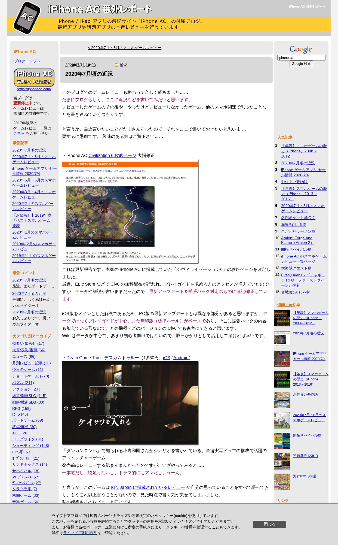Open the ローグライク (31) category
Screen dimensions: 338x545
tap(27, 439)
